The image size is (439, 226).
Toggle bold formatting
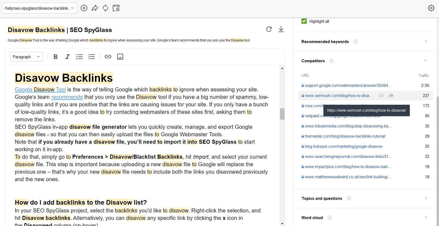56,57
